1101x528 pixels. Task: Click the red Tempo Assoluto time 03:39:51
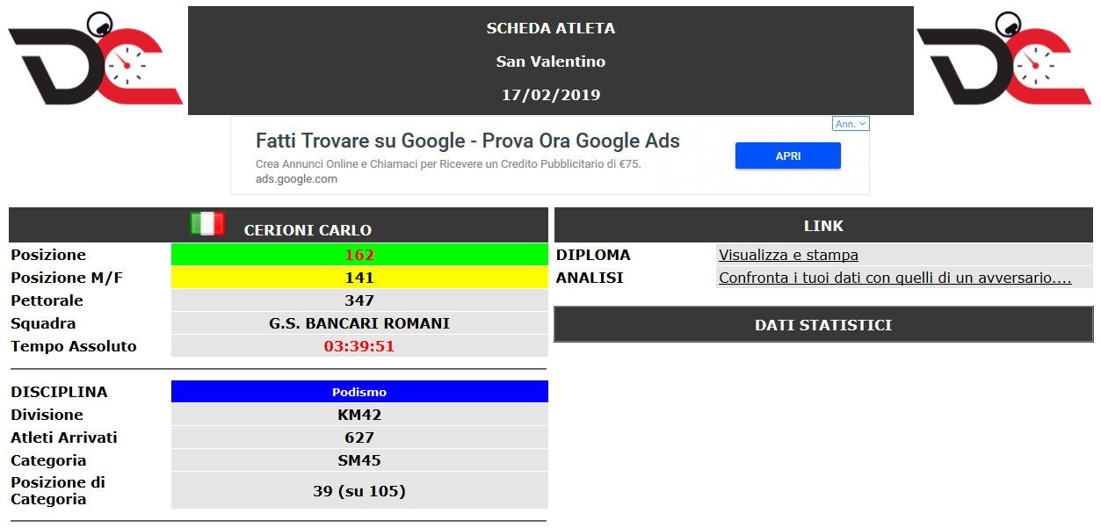pyautogui.click(x=359, y=346)
